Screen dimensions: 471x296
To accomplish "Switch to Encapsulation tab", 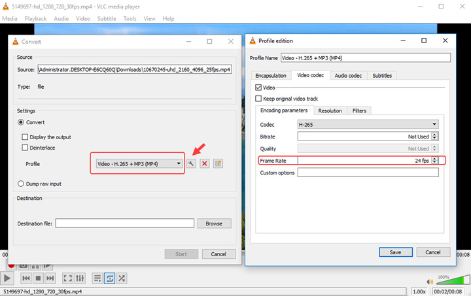I will (x=271, y=76).
